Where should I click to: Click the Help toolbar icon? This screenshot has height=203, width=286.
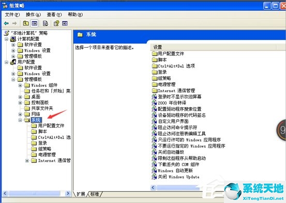pos(56,23)
